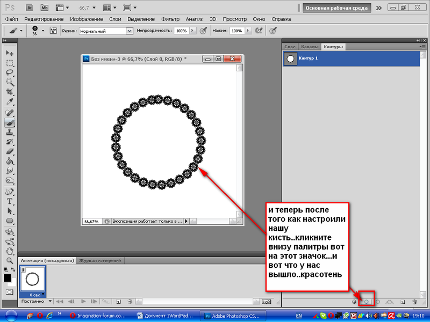Open the opacity slider arrow next to 100%

coord(193,31)
